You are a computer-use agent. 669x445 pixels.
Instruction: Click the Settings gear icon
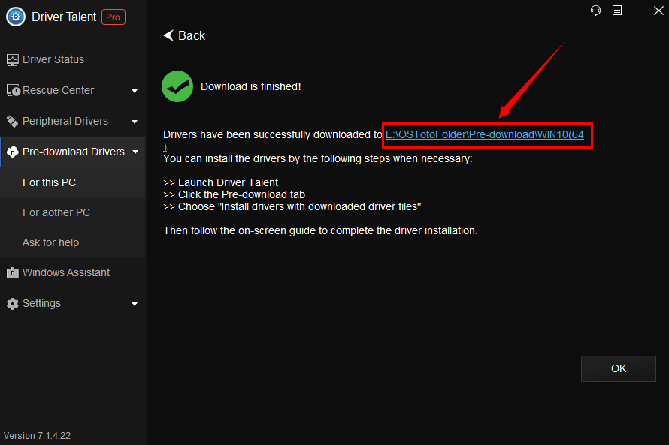[x=12, y=304]
